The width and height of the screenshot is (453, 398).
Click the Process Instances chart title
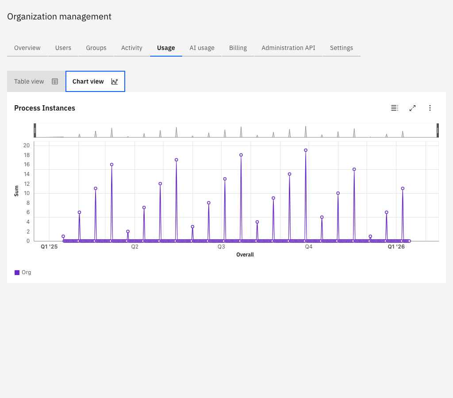tap(45, 108)
